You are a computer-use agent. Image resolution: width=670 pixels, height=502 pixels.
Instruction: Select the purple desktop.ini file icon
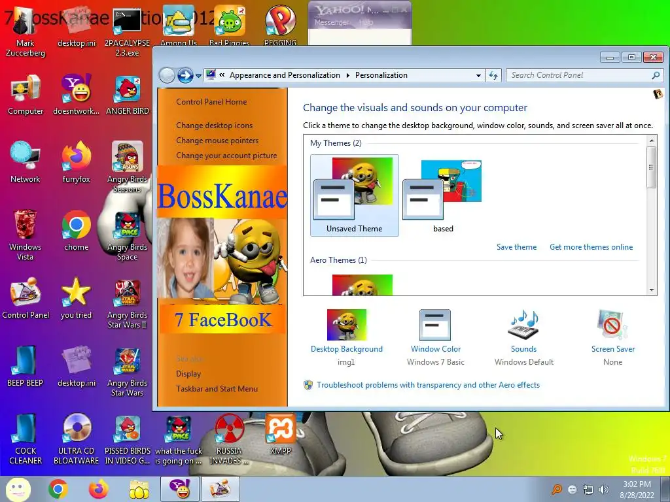point(76,366)
